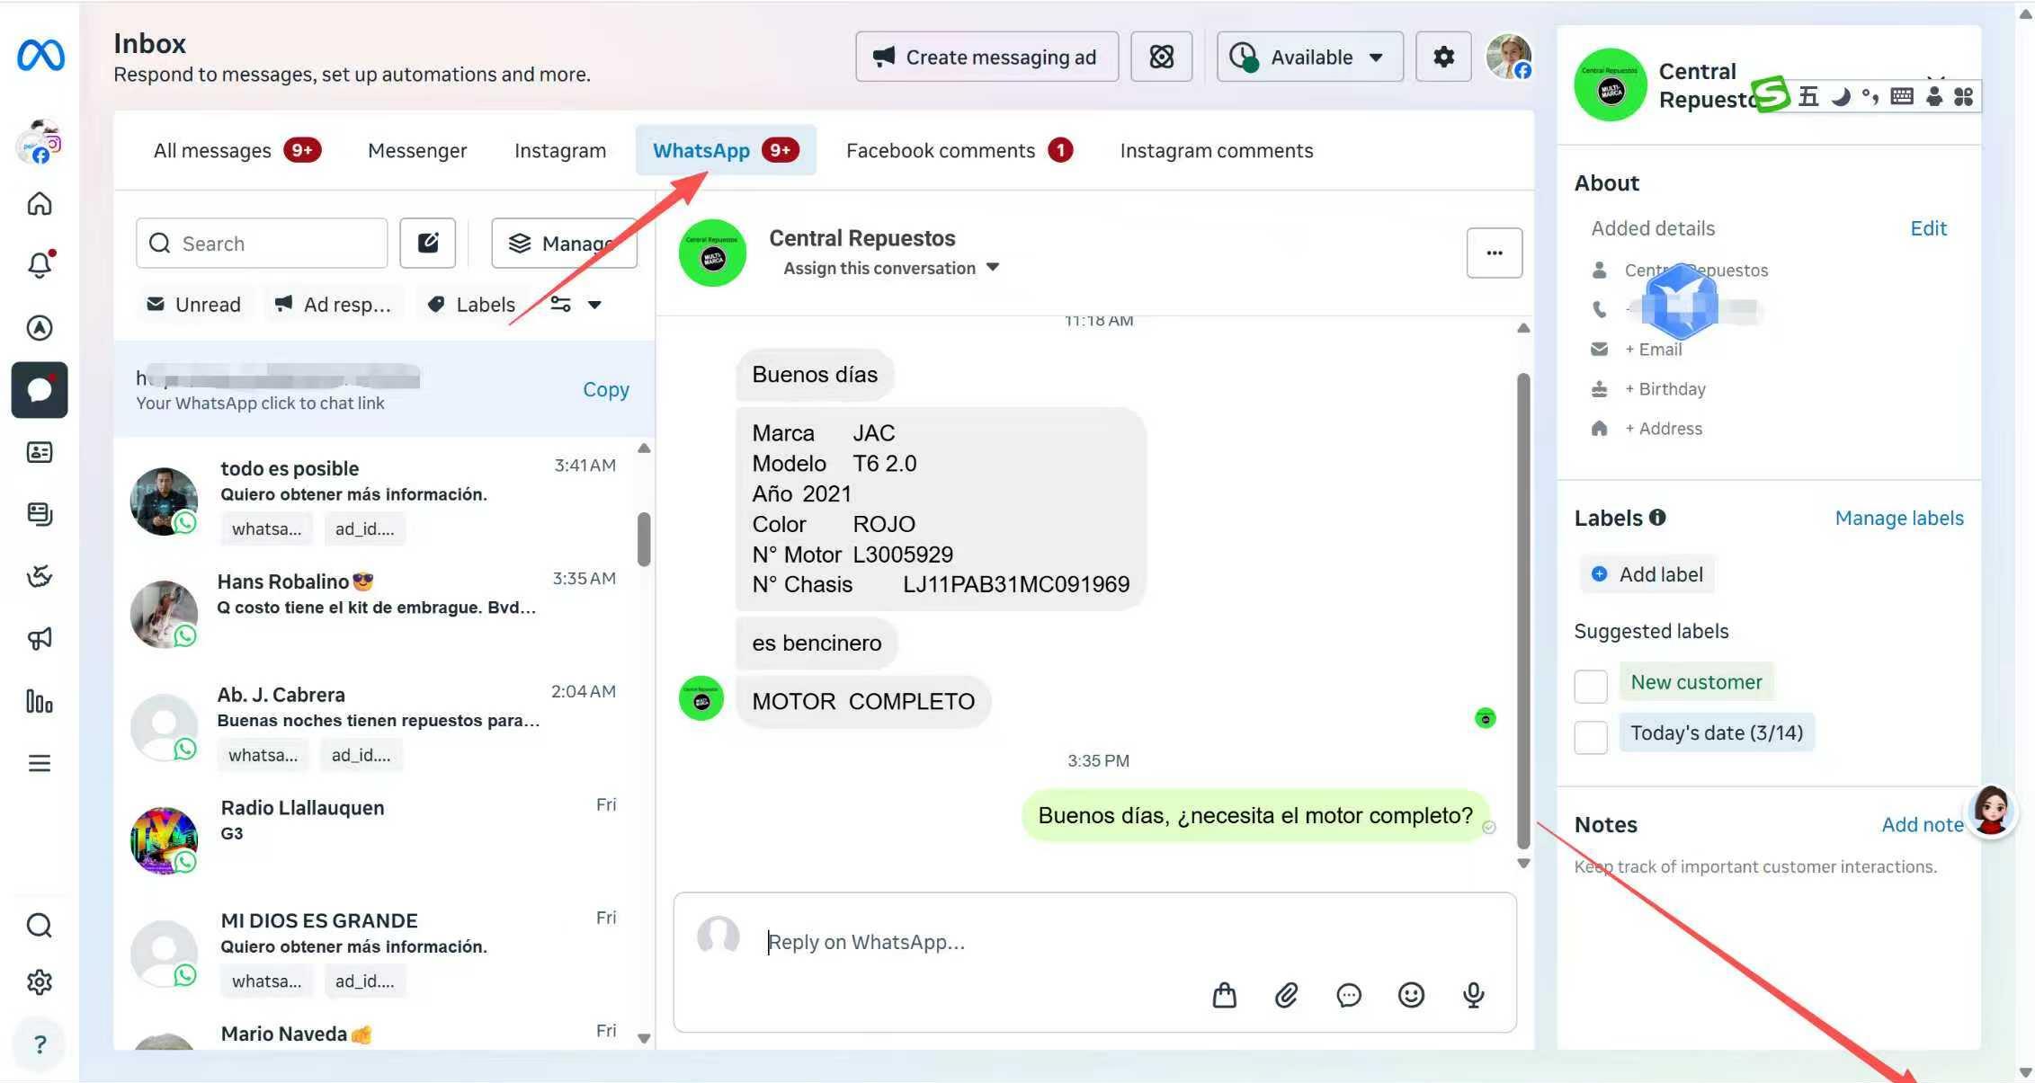Viewport: 2035px width, 1083px height.
Task: Click the compose new message icon
Action: click(x=428, y=243)
